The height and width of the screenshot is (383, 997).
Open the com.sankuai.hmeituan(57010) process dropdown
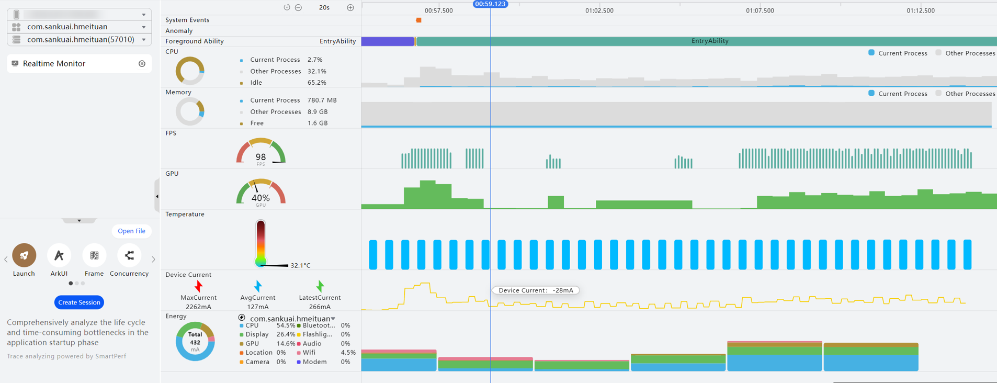pyautogui.click(x=80, y=40)
